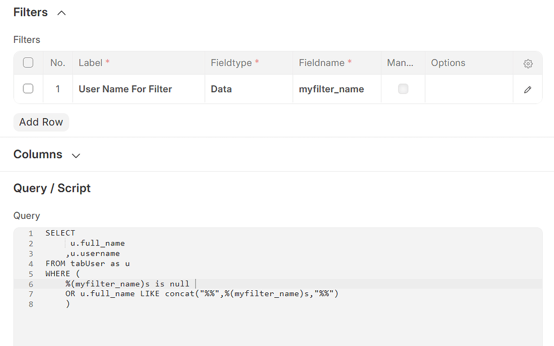Click the downward chevron beside Columns
The height and width of the screenshot is (346, 554).
tap(76, 155)
